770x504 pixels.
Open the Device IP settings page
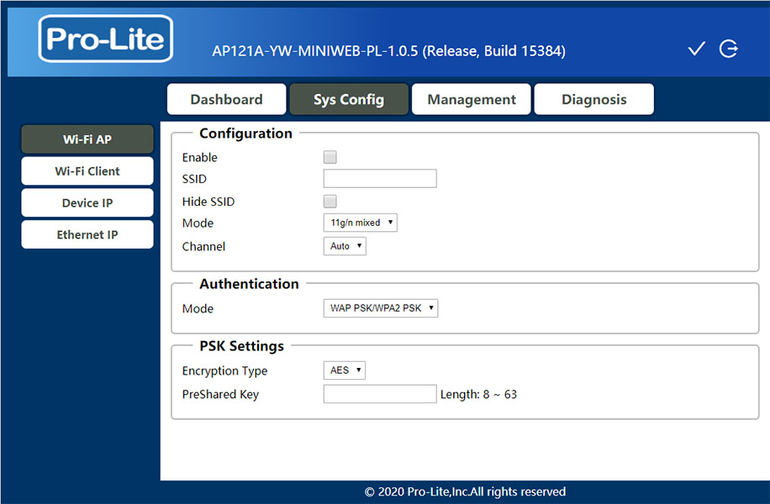coord(87,202)
